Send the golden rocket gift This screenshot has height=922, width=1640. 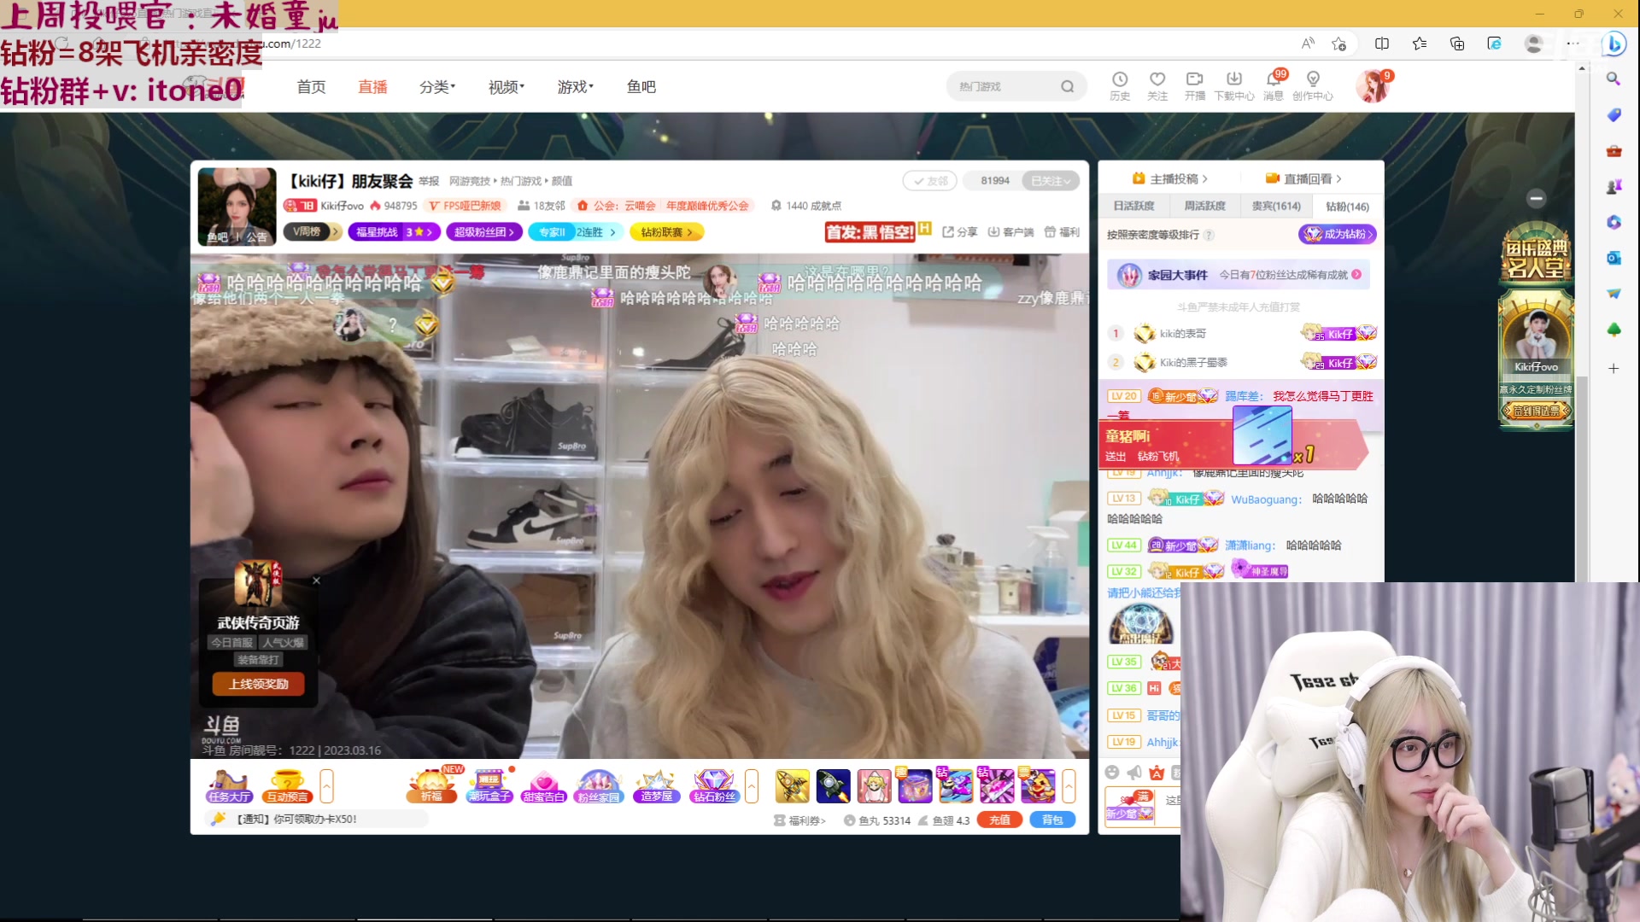792,786
